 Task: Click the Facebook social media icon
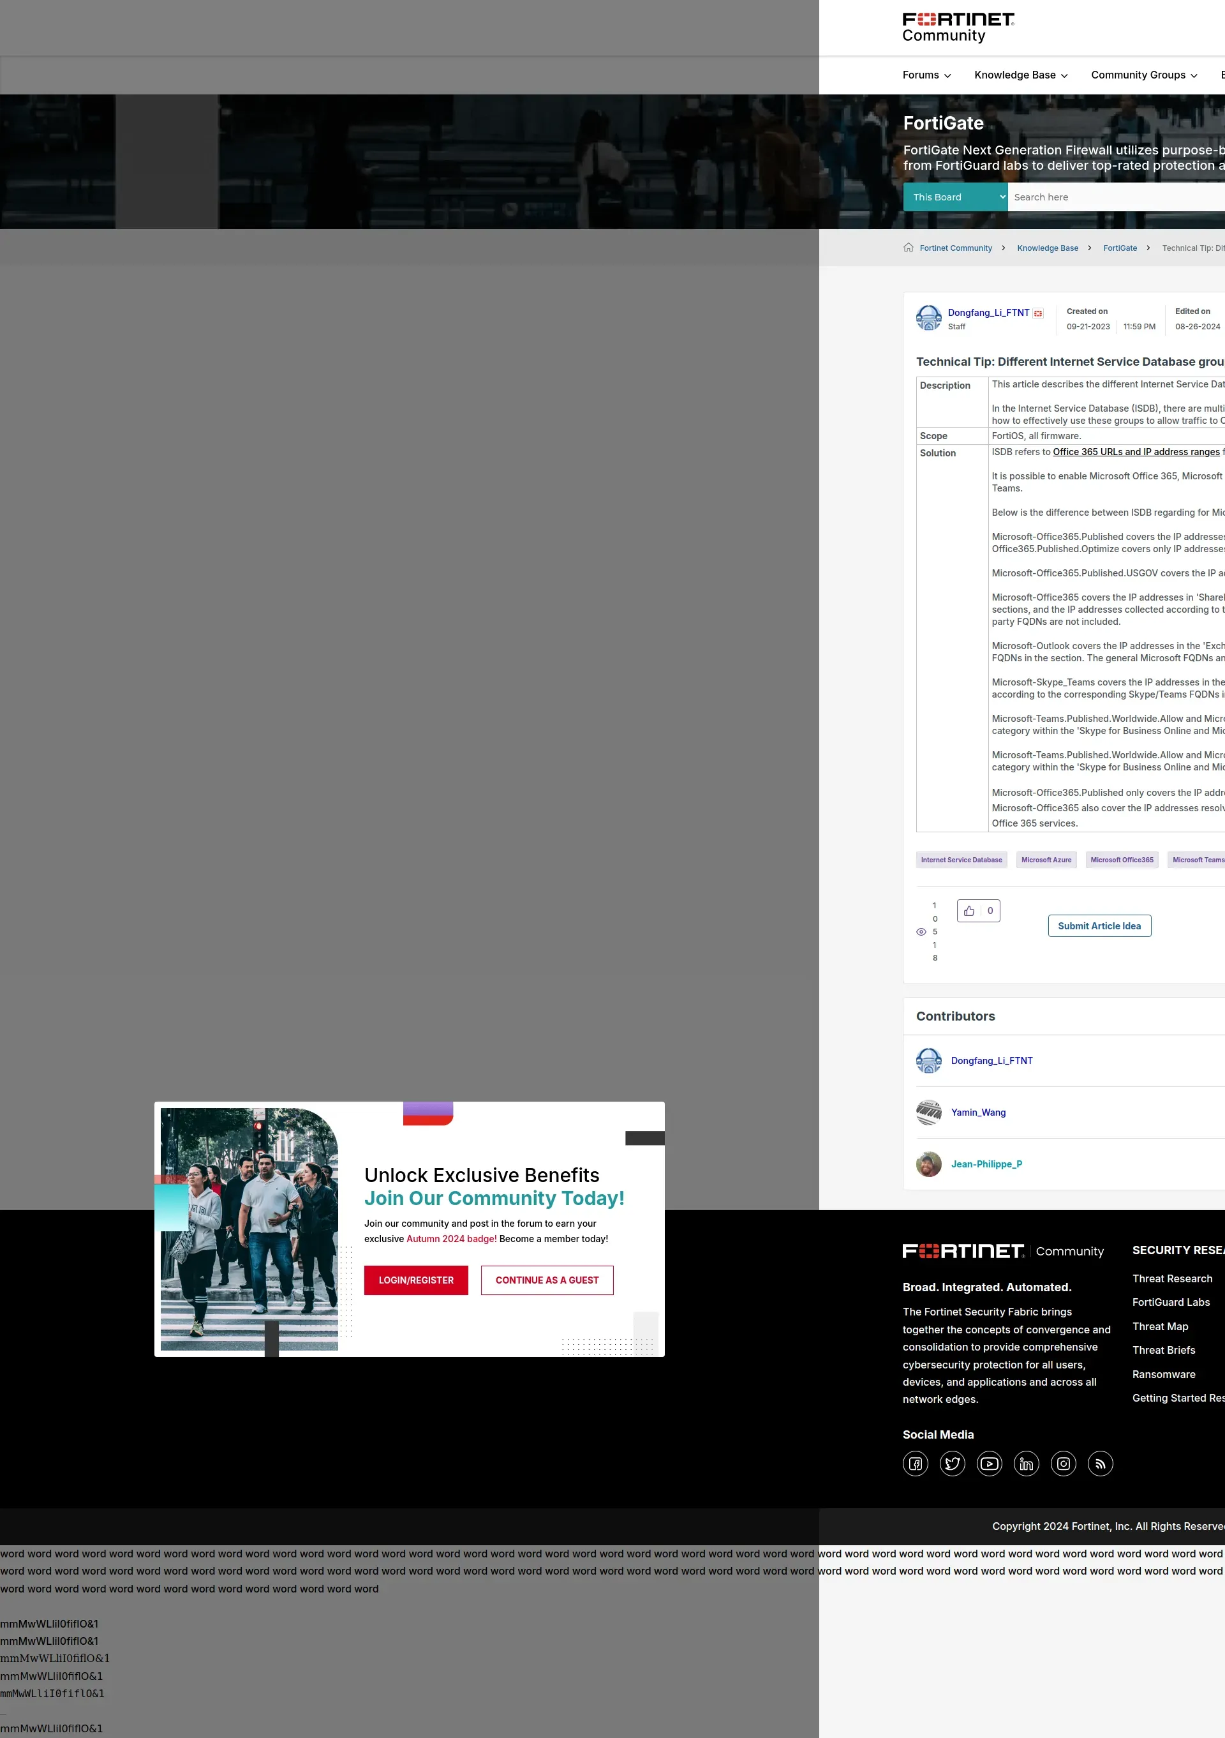click(x=915, y=1463)
